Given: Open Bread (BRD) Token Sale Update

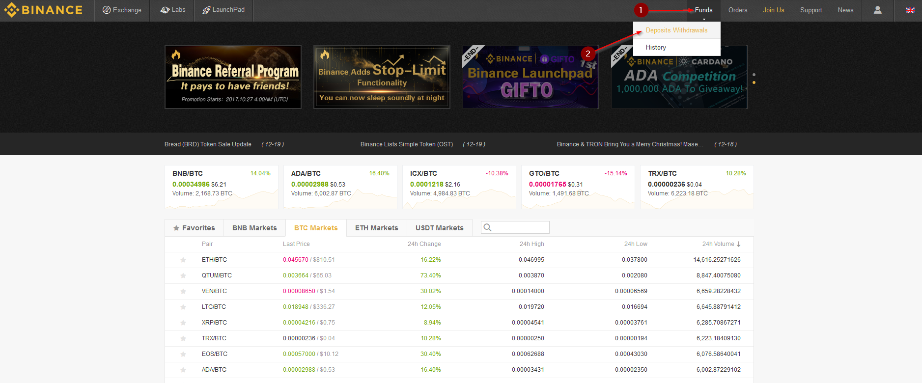Looking at the screenshot, I should pyautogui.click(x=208, y=144).
